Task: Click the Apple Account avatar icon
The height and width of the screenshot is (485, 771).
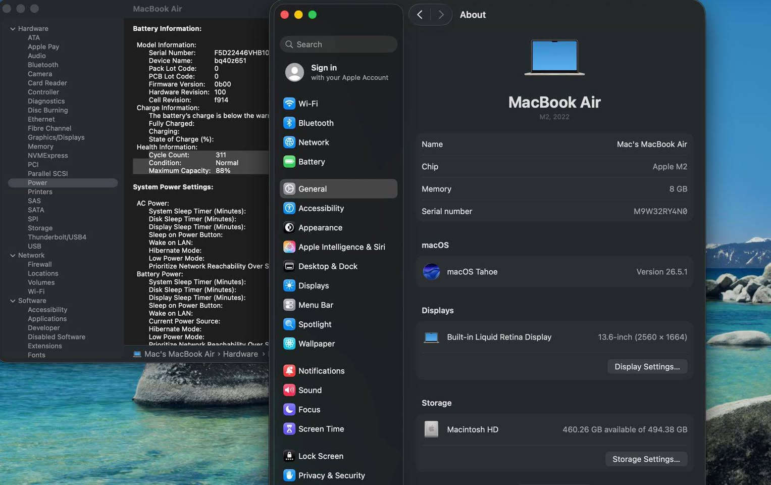Action: click(294, 72)
